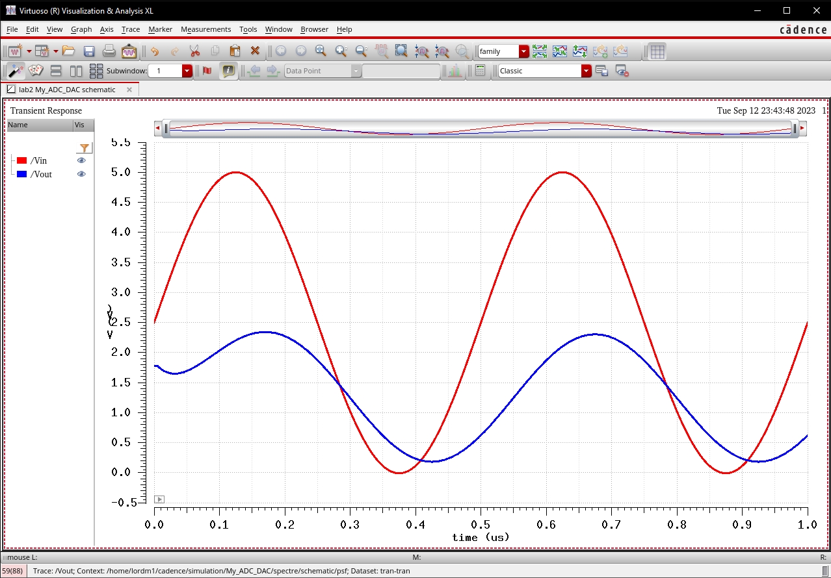This screenshot has width=831, height=578.
Task: Open the Measurements menu
Action: click(x=205, y=29)
